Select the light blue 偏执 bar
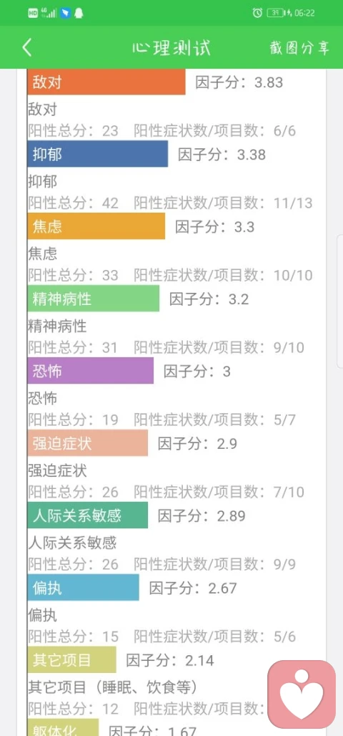The width and height of the screenshot is (343, 736). pos(84,588)
